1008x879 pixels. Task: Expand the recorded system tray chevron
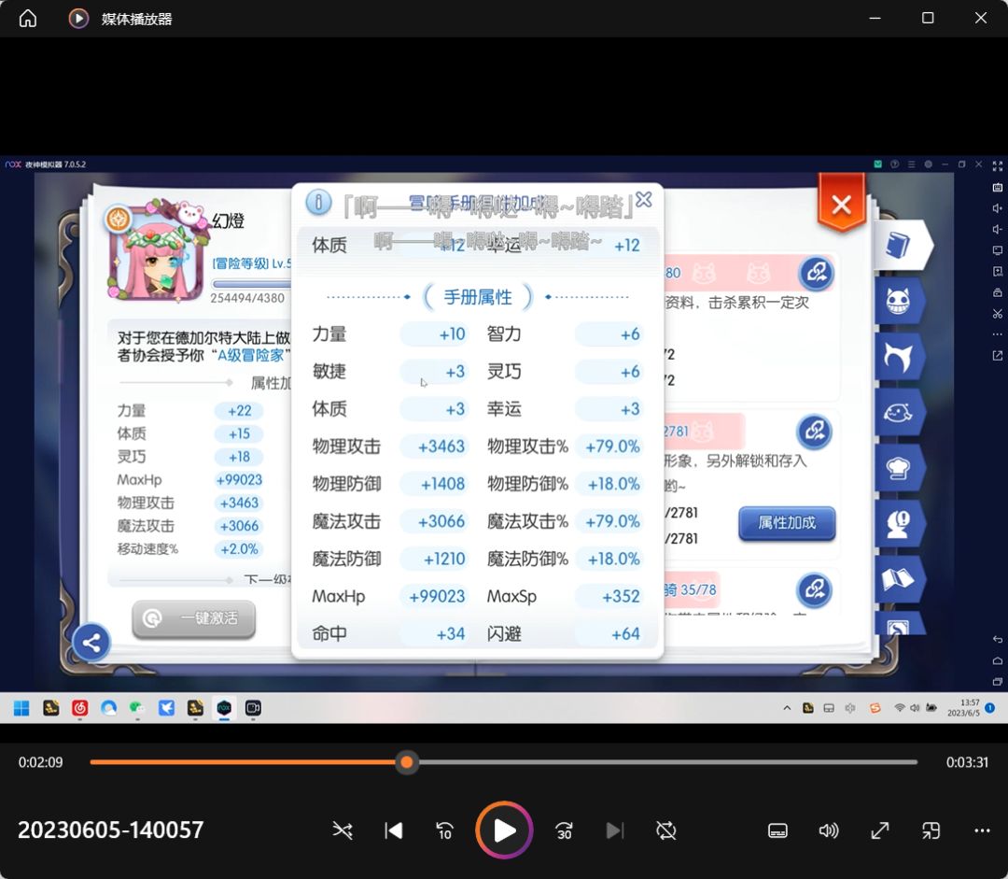coord(787,708)
